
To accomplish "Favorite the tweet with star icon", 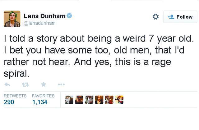I will coord(44,84).
